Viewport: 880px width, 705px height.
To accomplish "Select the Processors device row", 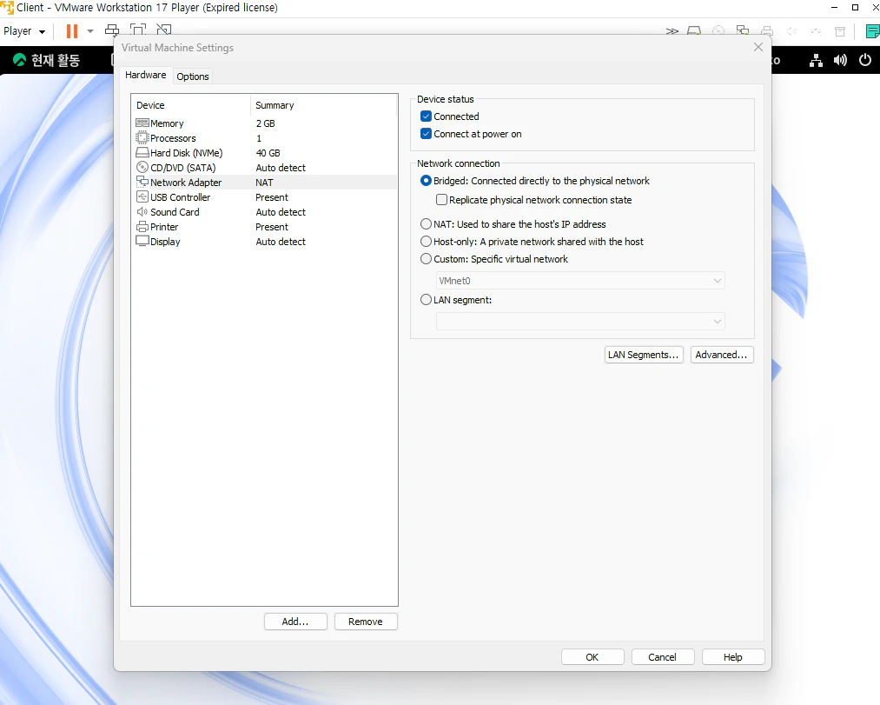I will pyautogui.click(x=265, y=138).
